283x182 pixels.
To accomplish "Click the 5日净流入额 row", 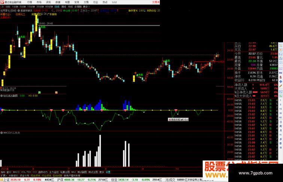I will point(256,92).
